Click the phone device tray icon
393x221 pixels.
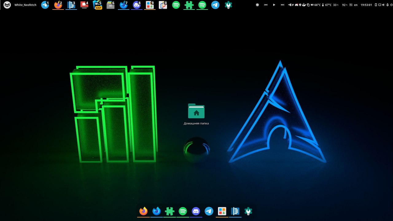pyautogui.click(x=376, y=5)
